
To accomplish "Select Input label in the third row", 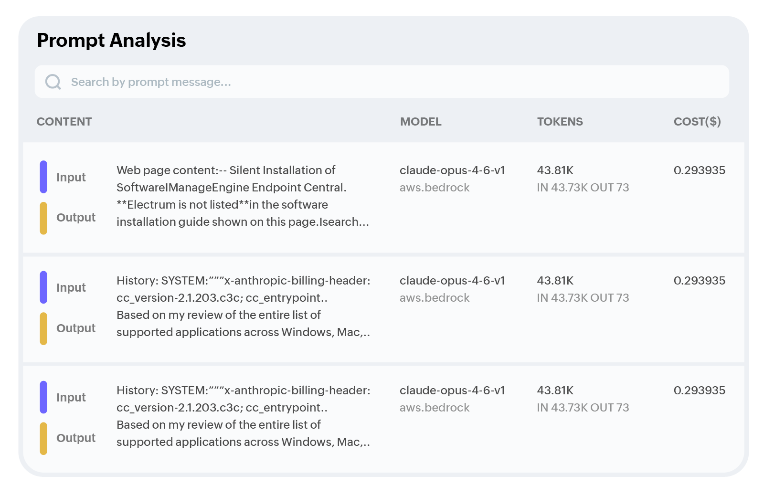I will click(x=71, y=397).
